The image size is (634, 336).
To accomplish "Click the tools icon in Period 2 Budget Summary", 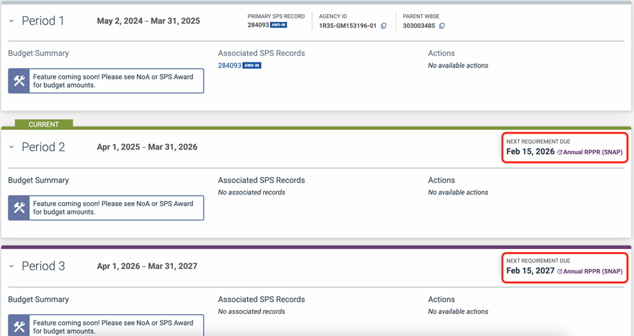I will (19, 208).
